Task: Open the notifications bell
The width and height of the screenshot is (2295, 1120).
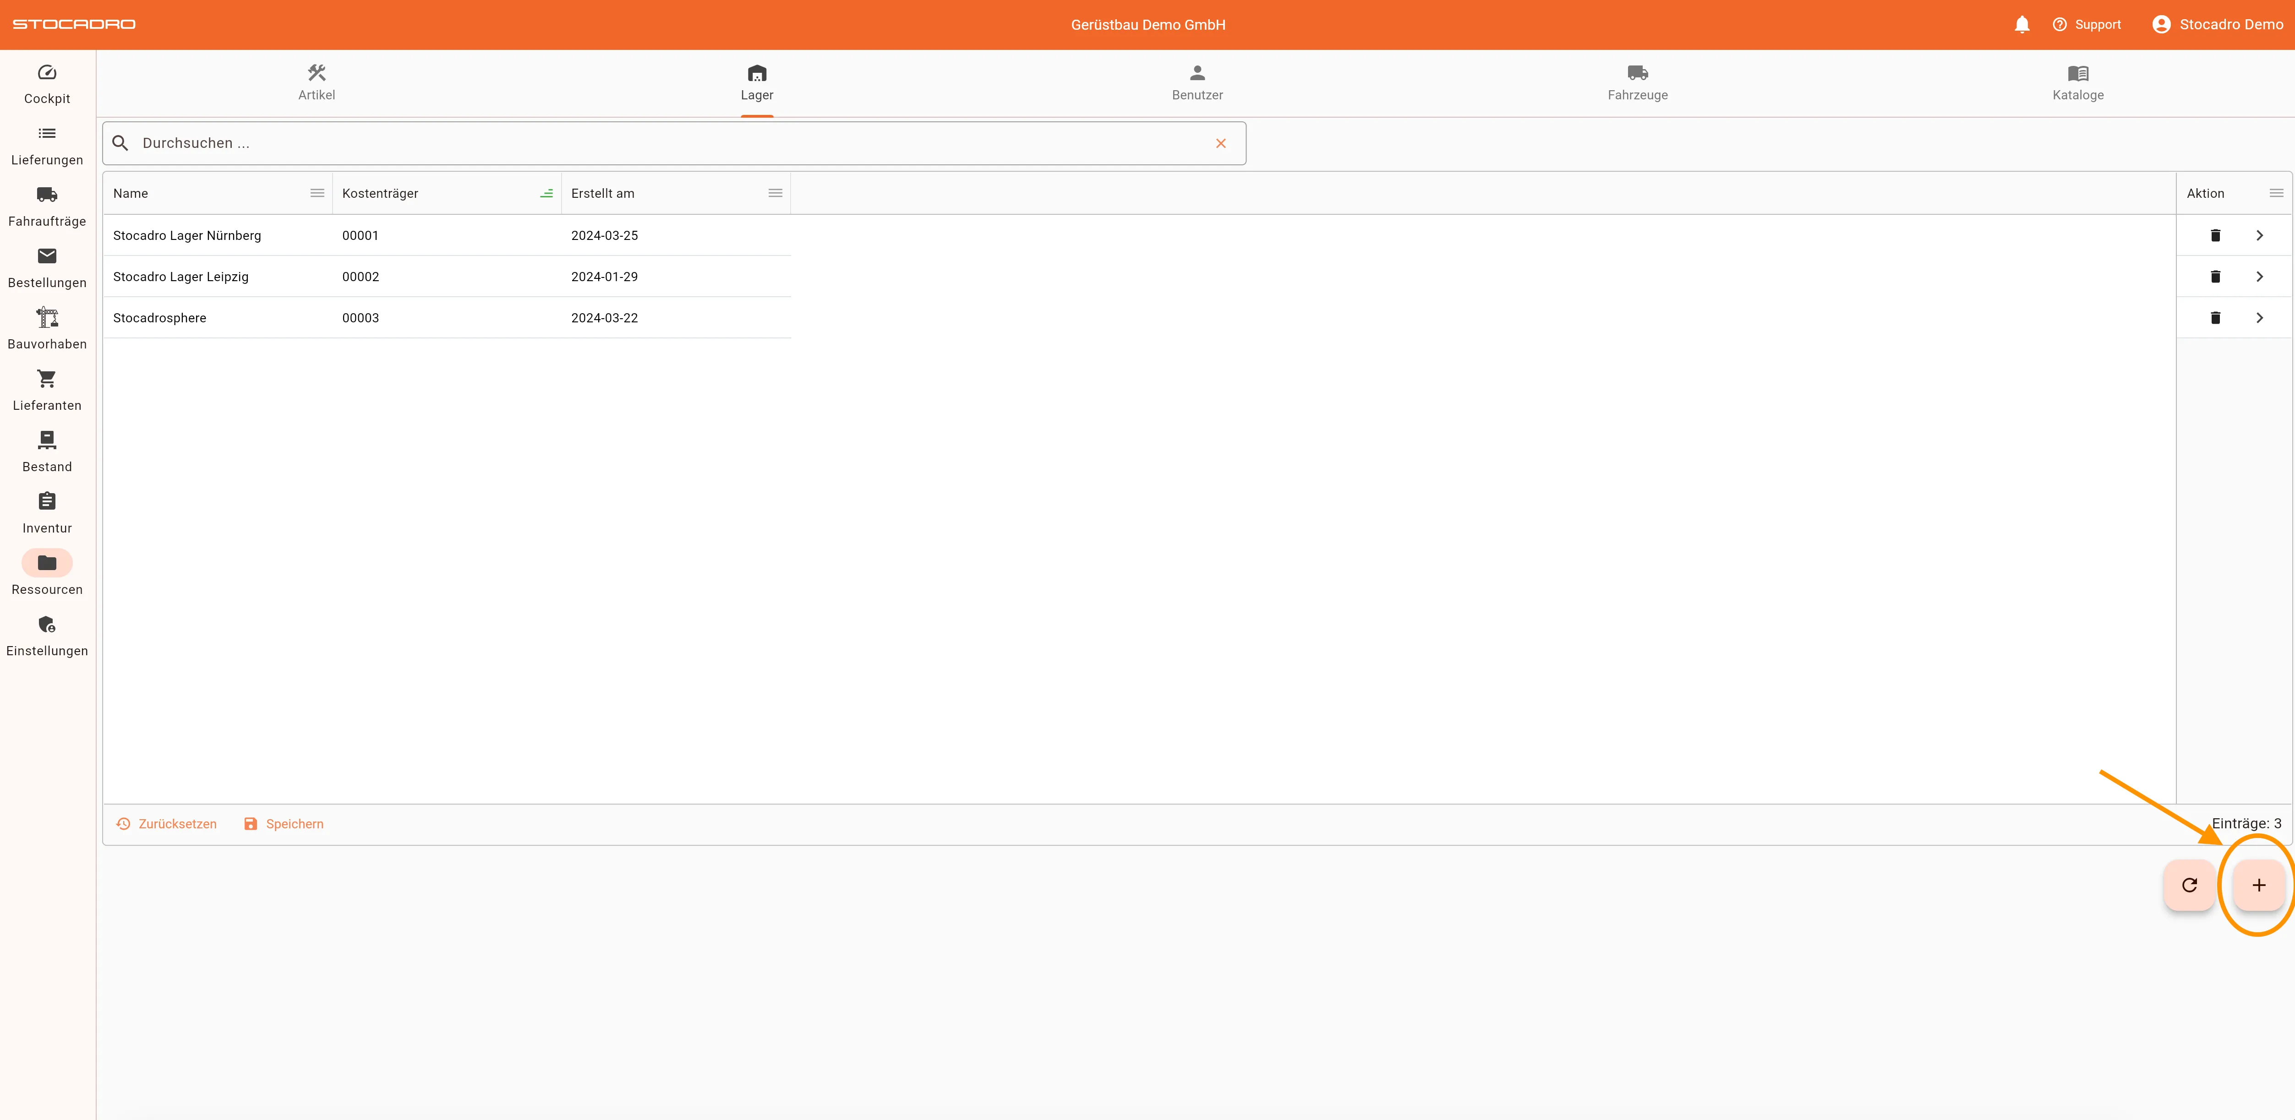Action: pos(2022,25)
